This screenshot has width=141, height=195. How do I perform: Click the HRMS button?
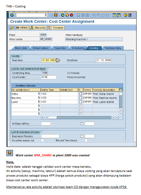pyautogui.click(x=22, y=28)
